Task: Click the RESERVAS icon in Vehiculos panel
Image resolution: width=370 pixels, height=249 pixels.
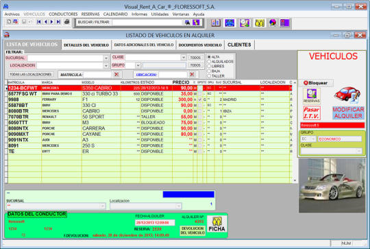Action: 312,95
